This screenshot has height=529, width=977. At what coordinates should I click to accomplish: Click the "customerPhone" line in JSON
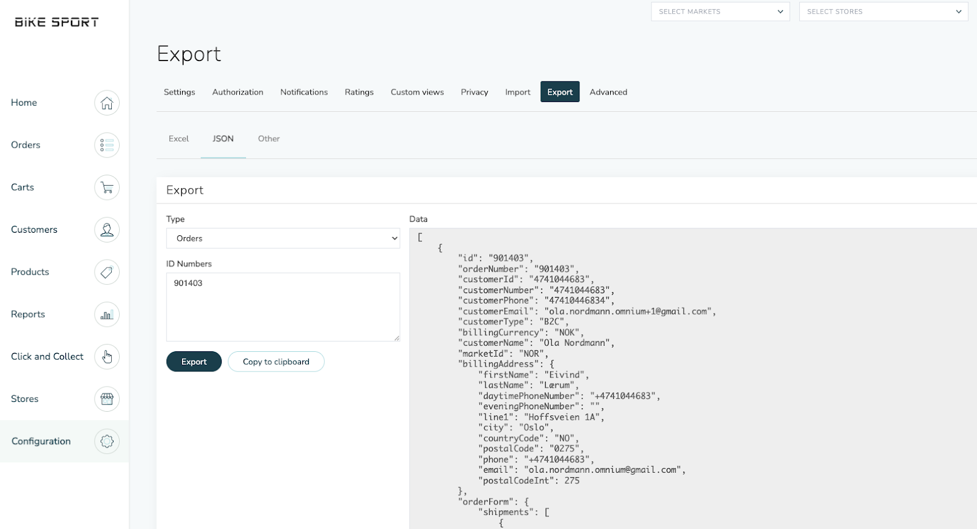[536, 301]
